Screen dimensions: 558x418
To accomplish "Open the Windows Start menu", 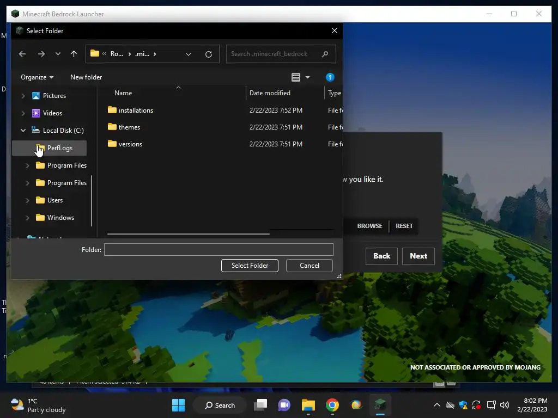I will [178, 405].
